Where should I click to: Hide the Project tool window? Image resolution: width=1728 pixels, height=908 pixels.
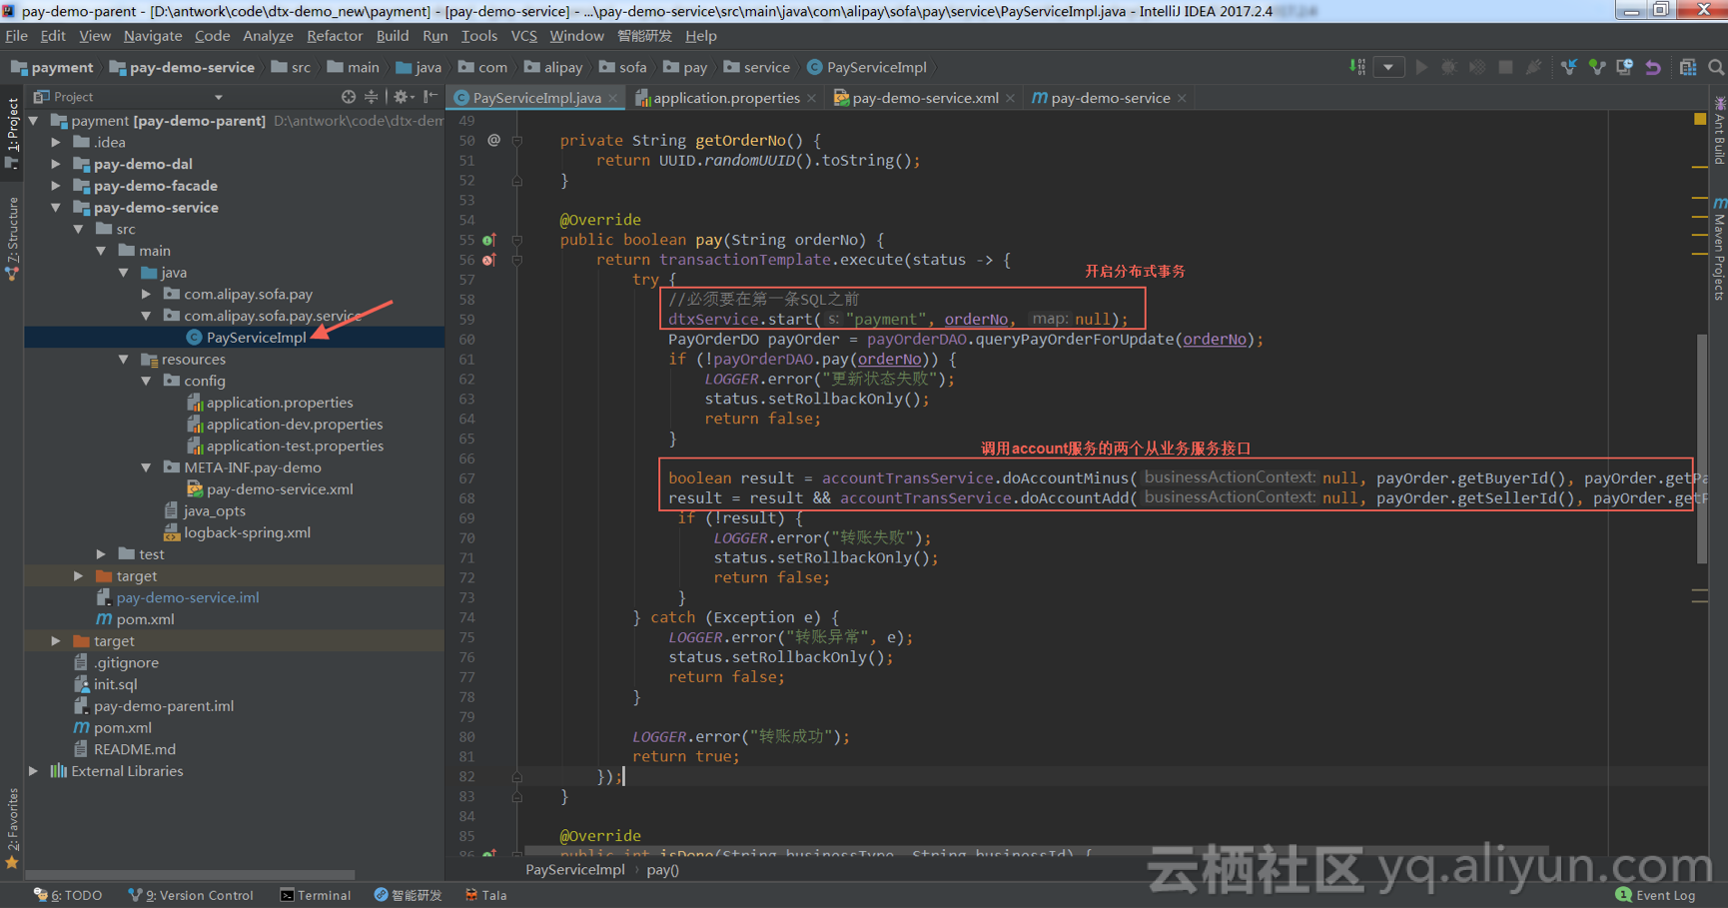point(430,97)
